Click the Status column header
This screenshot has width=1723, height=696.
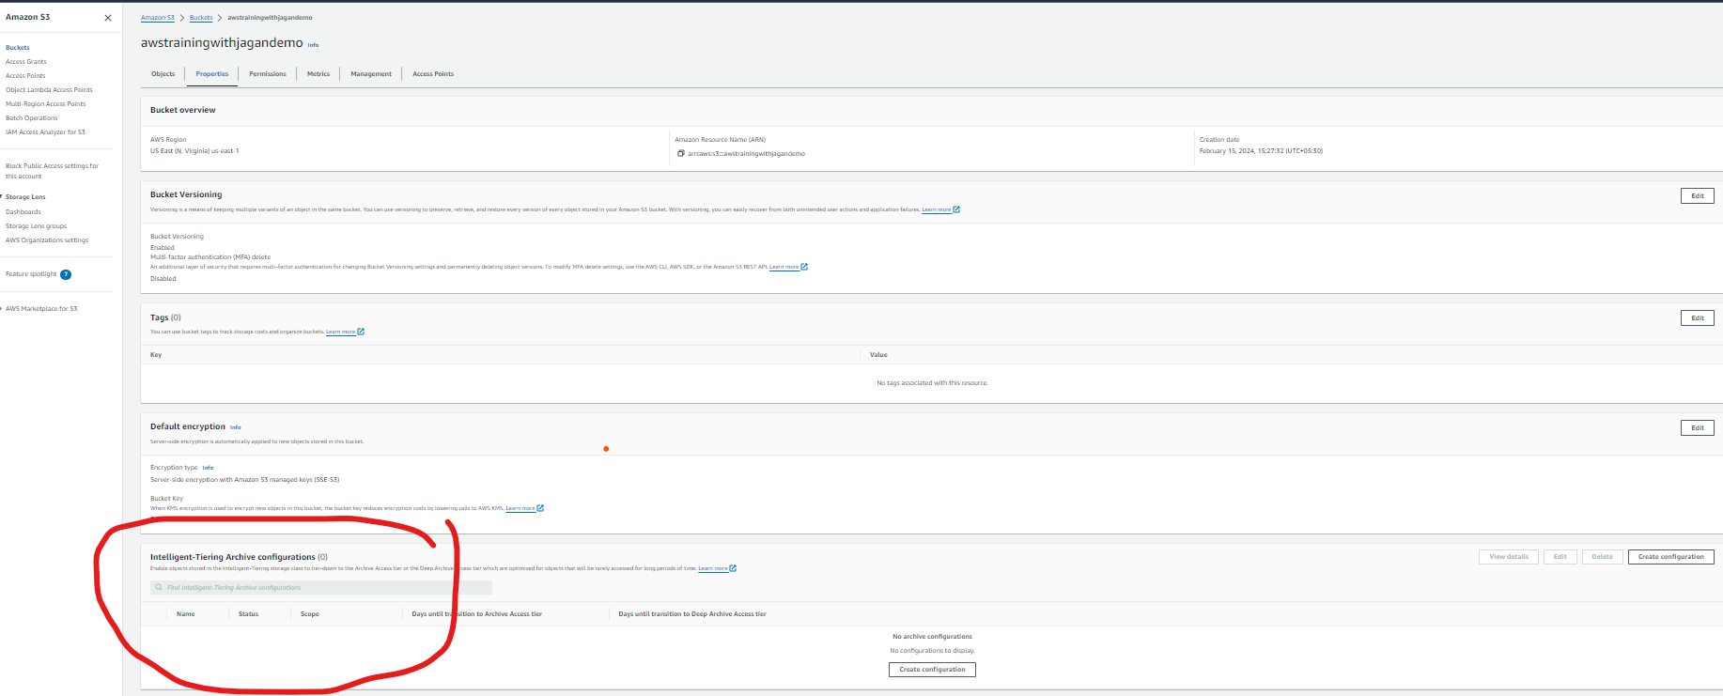248,614
